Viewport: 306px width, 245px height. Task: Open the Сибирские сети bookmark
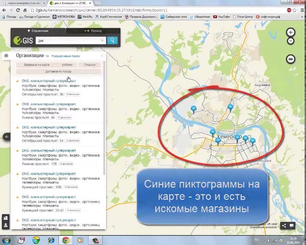click(174, 17)
